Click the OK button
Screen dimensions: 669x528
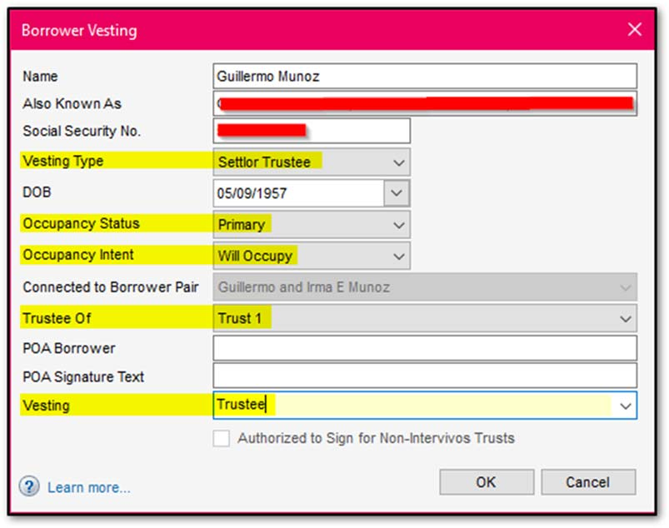pyautogui.click(x=486, y=482)
